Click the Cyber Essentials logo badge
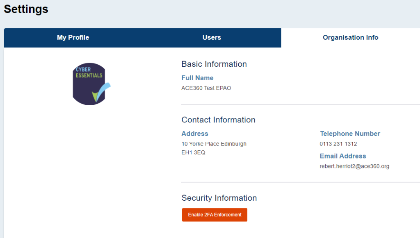The image size is (420, 238). 89,84
